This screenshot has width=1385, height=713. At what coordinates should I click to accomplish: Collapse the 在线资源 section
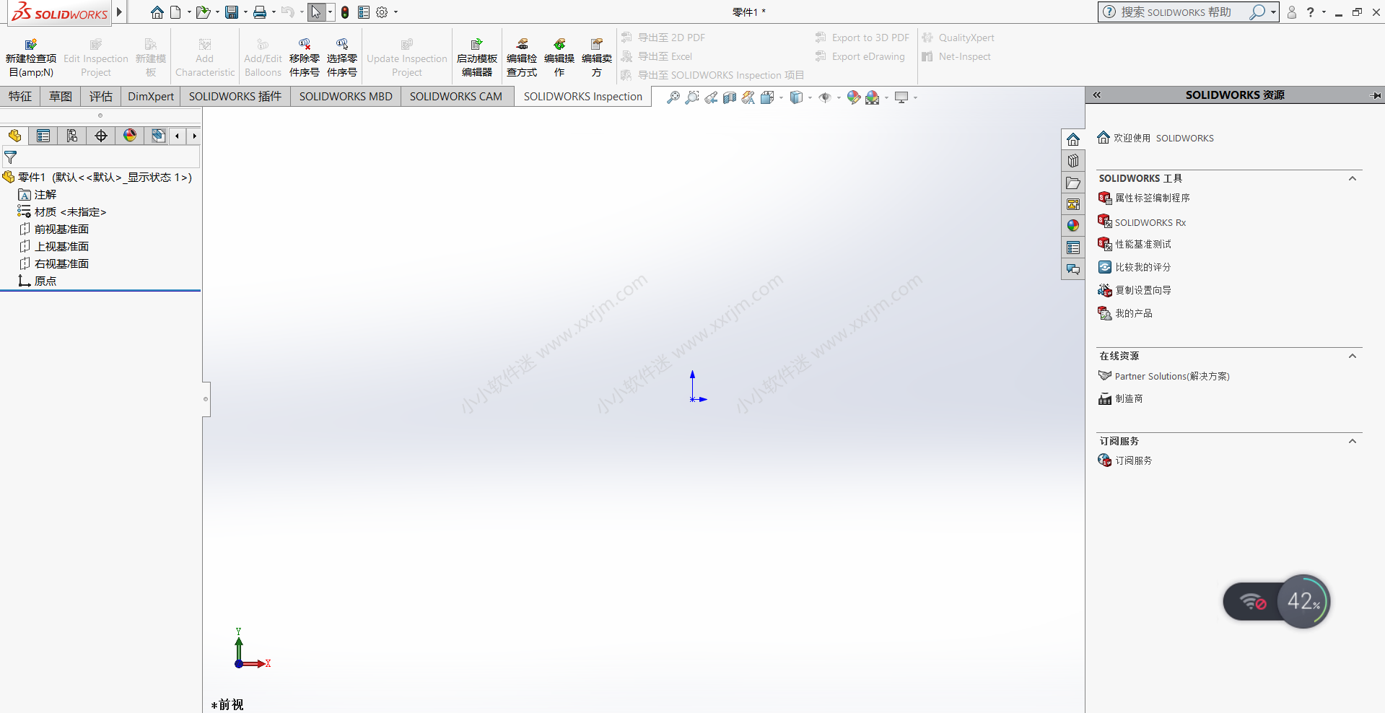(x=1353, y=356)
